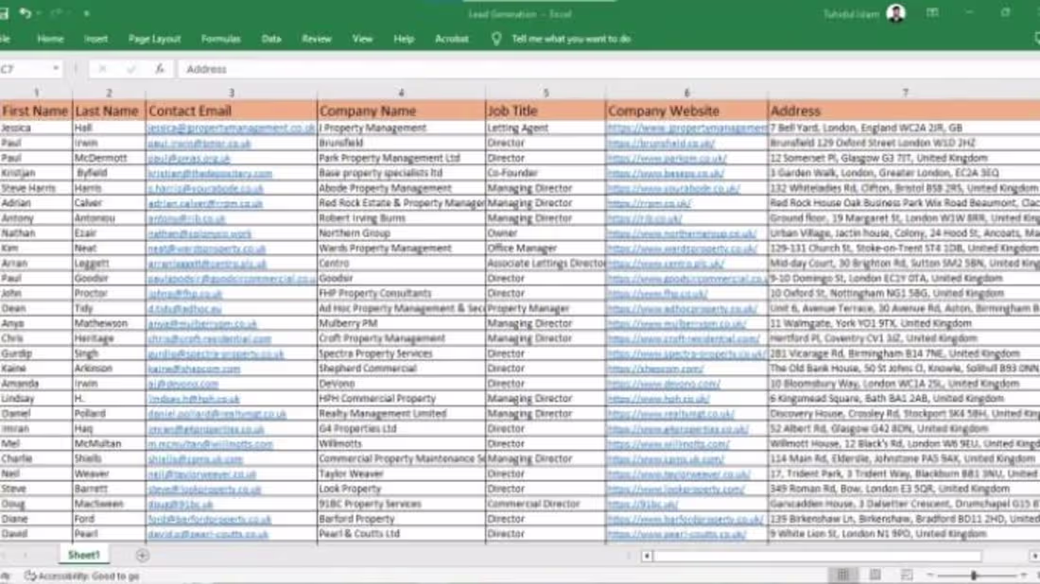1040x584 pixels.
Task: Click the Address header cell
Action: tap(904, 111)
